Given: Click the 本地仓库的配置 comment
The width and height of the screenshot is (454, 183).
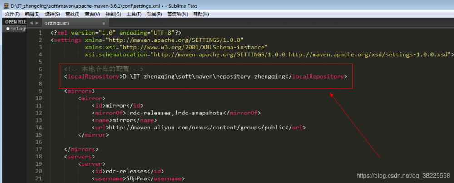Looking at the screenshot, I should [x=104, y=69].
